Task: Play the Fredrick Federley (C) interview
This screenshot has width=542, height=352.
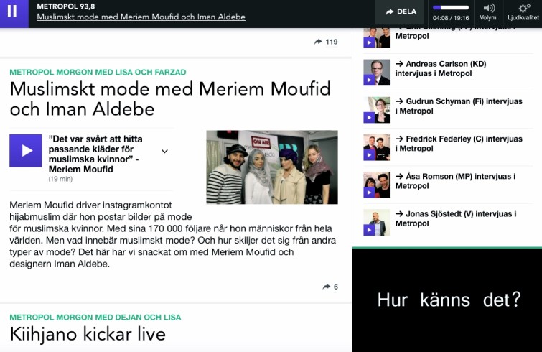Action: coord(369,155)
